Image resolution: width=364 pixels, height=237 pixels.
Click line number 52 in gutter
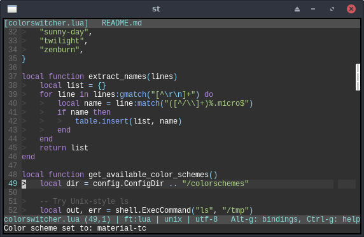(x=13, y=210)
